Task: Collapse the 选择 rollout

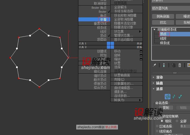Action: click(154, 89)
